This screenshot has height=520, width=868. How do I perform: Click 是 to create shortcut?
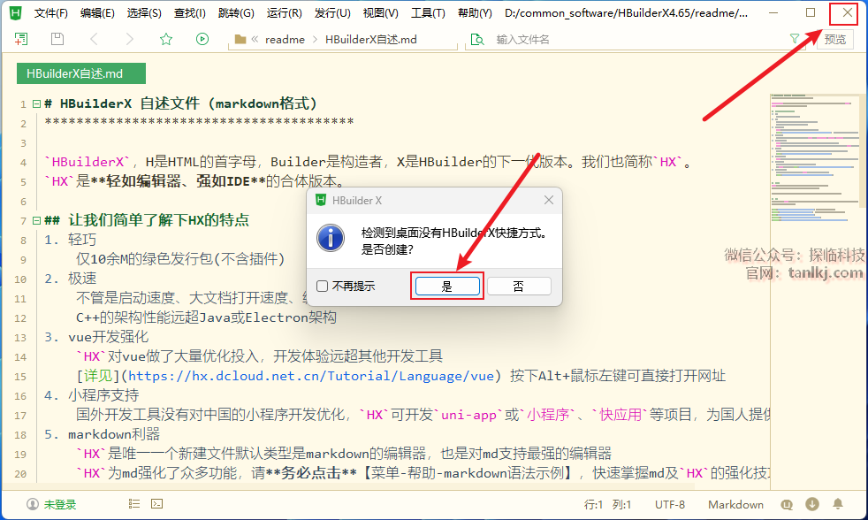(x=447, y=286)
